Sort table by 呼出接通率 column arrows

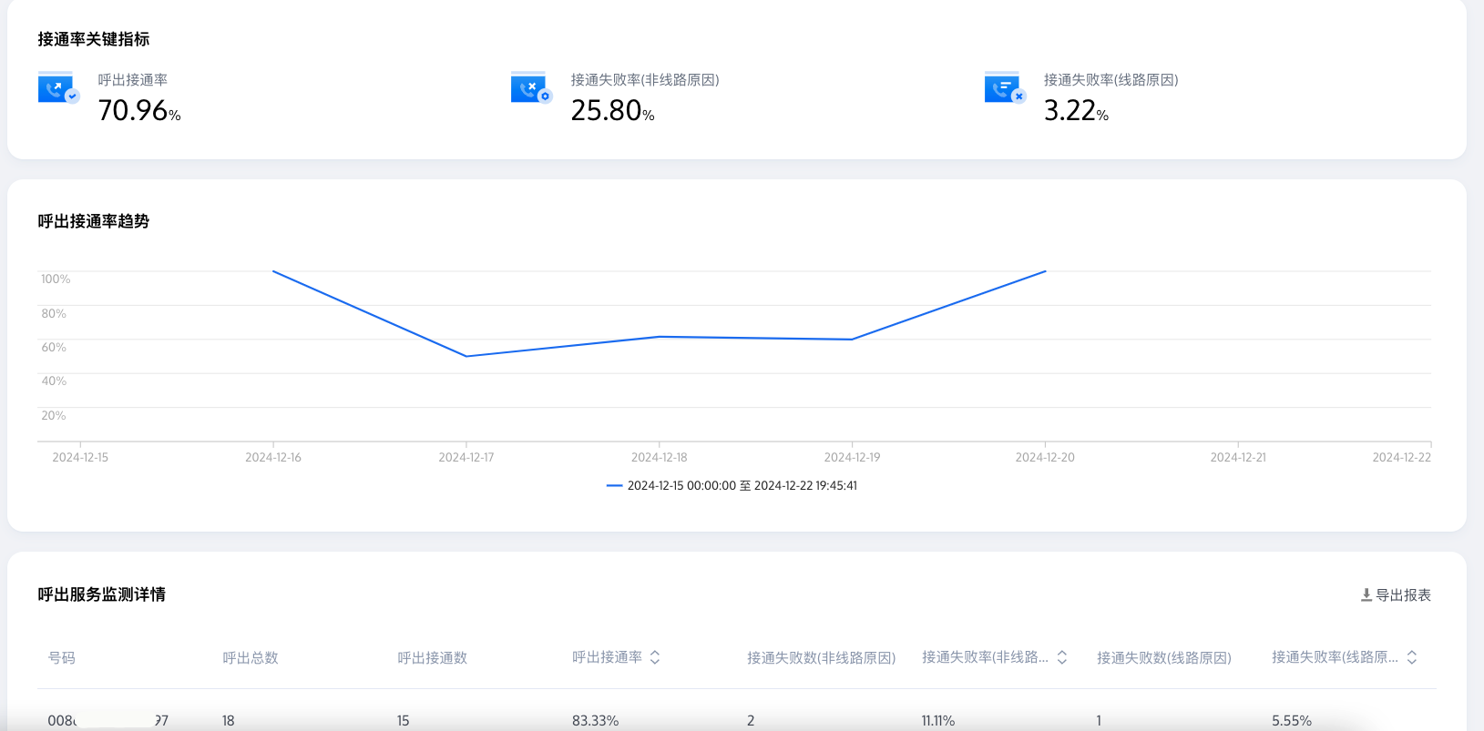coord(655,657)
